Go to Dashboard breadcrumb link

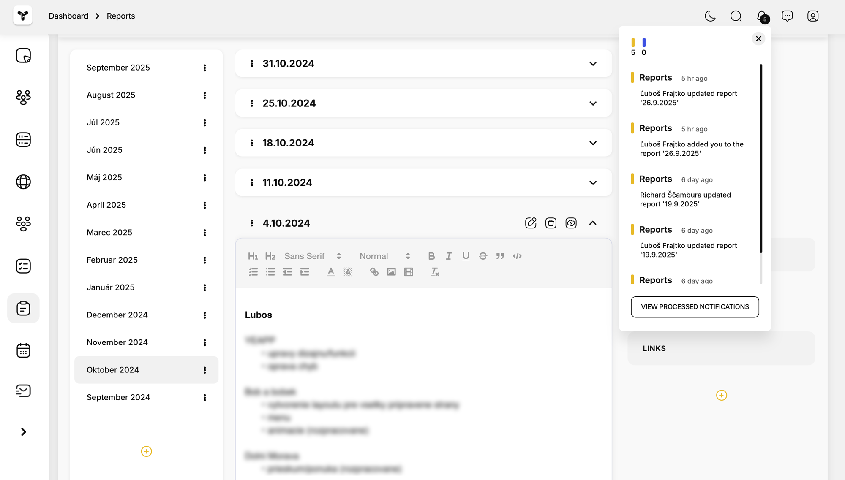[68, 16]
